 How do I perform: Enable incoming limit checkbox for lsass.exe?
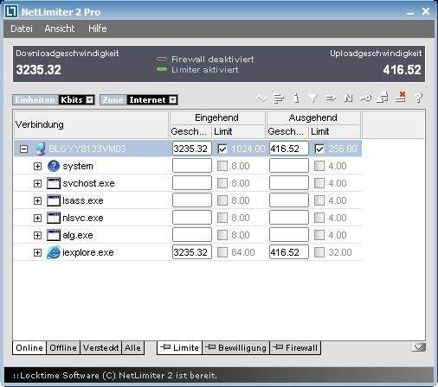click(222, 200)
